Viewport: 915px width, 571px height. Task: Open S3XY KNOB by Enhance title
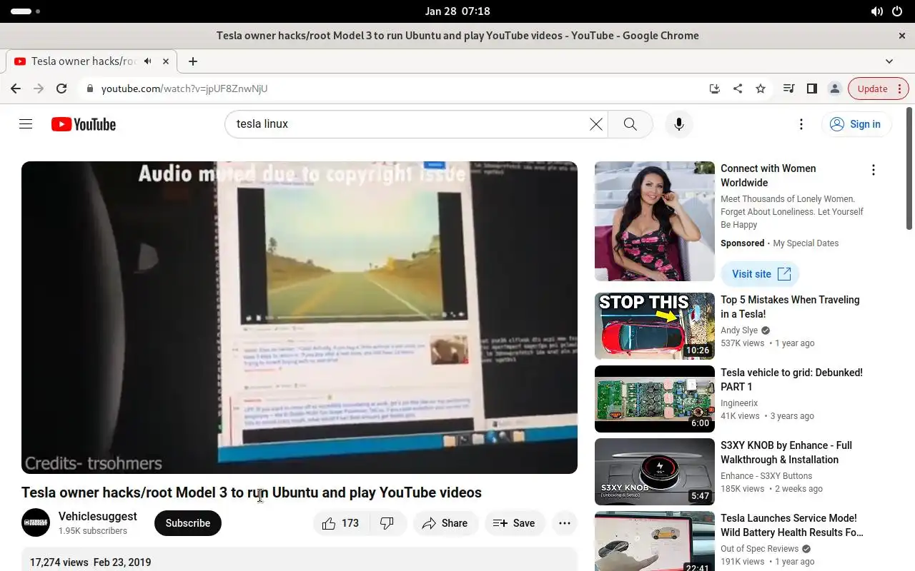[x=786, y=453]
